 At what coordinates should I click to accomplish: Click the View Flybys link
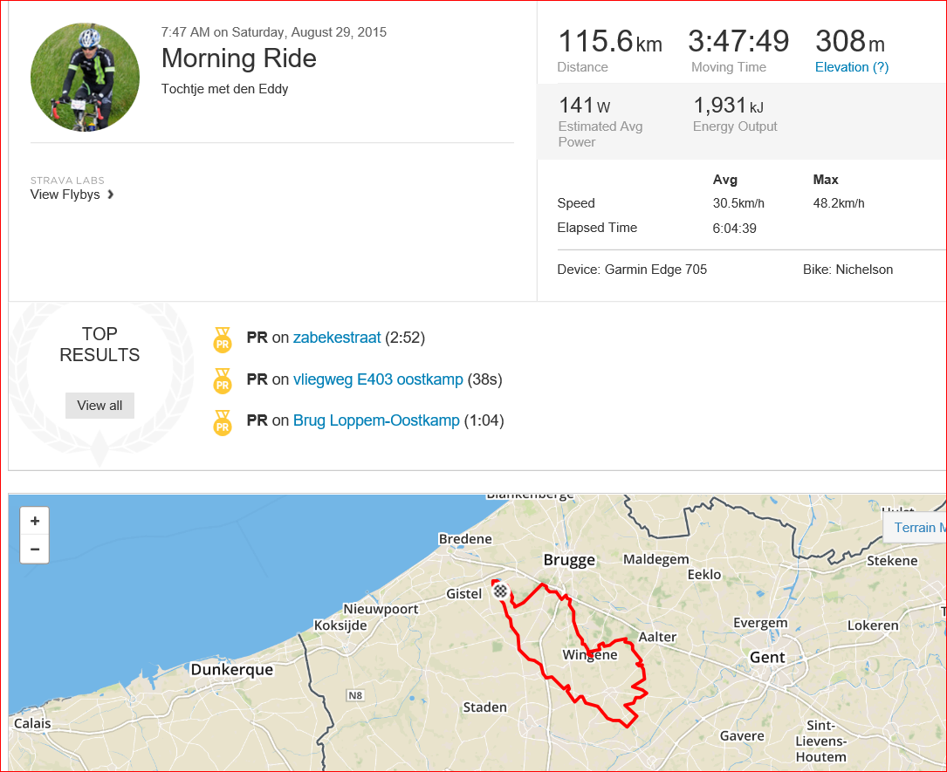(65, 195)
